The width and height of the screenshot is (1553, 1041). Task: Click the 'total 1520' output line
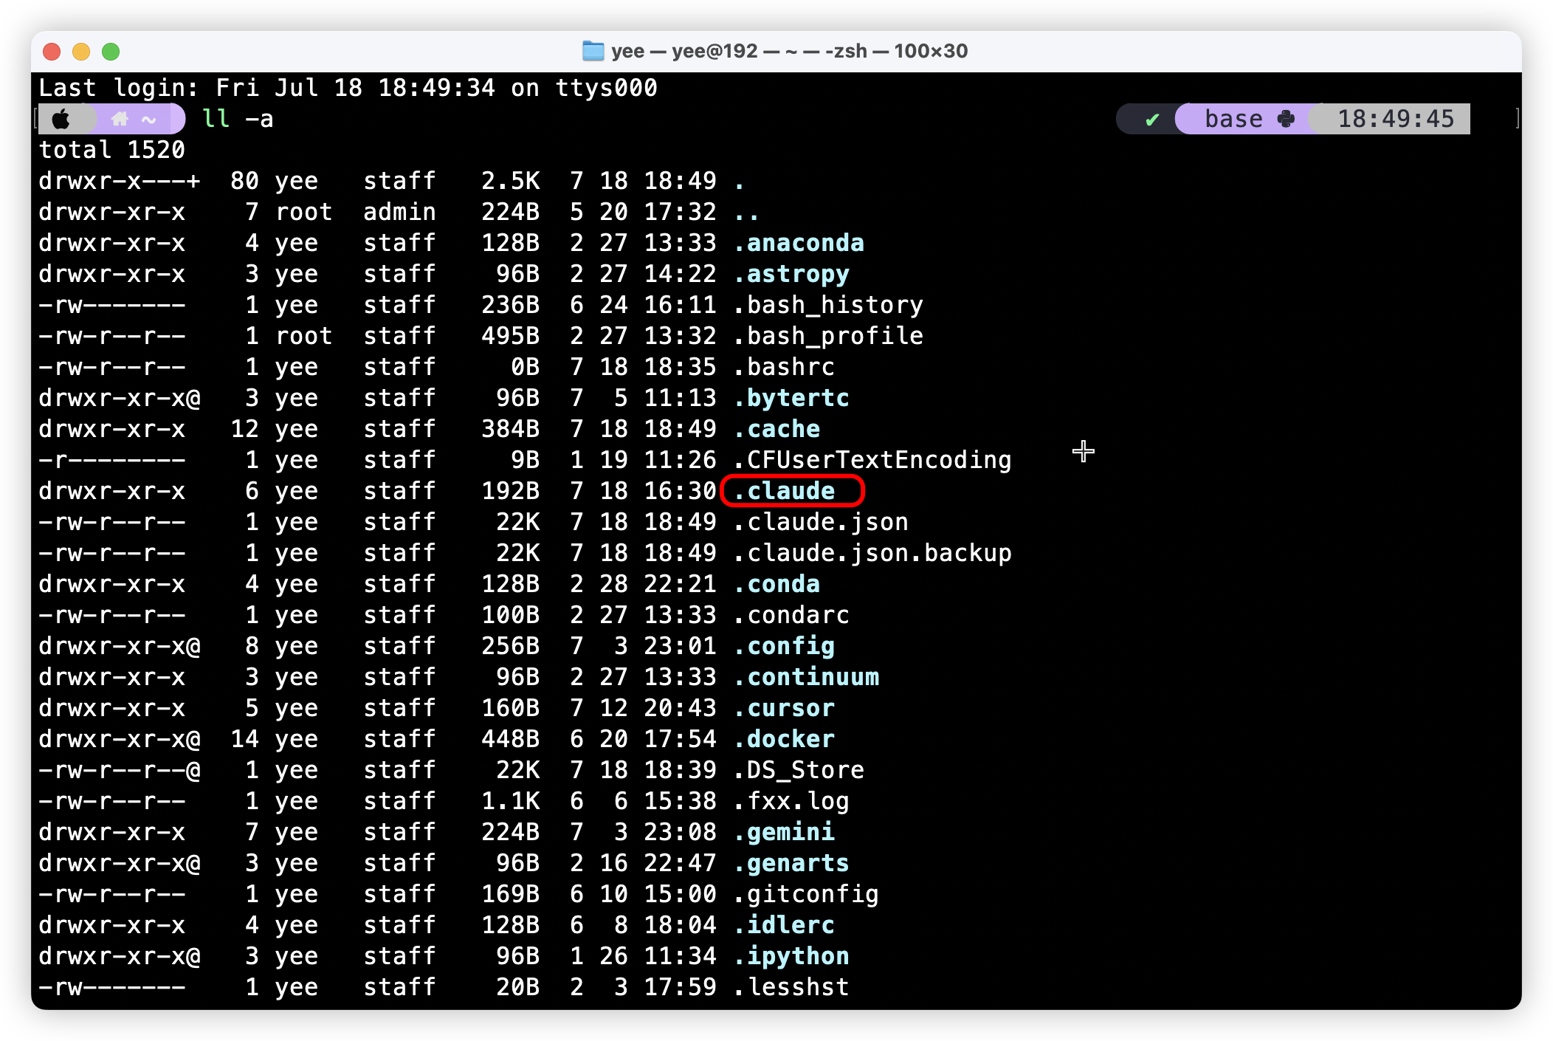pos(111,150)
